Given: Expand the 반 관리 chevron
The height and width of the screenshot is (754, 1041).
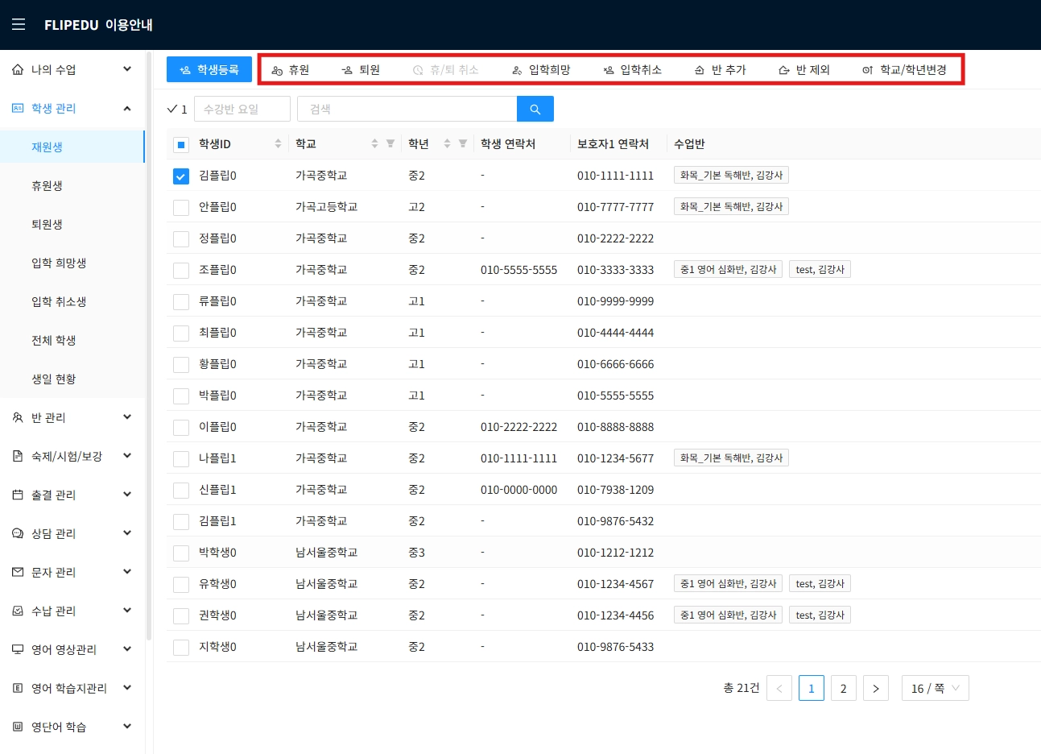Looking at the screenshot, I should tap(127, 417).
